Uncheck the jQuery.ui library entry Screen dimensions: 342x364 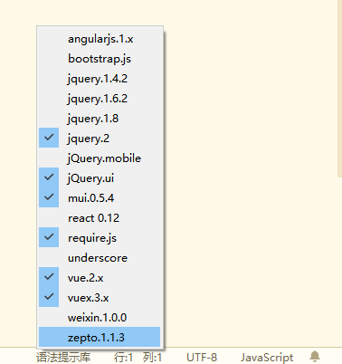(100, 178)
